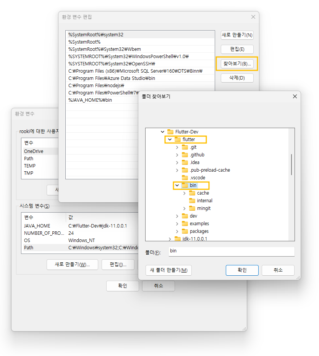319x356 pixels.
Task: Click the 삭제(D) delete button
Action: [x=237, y=78]
